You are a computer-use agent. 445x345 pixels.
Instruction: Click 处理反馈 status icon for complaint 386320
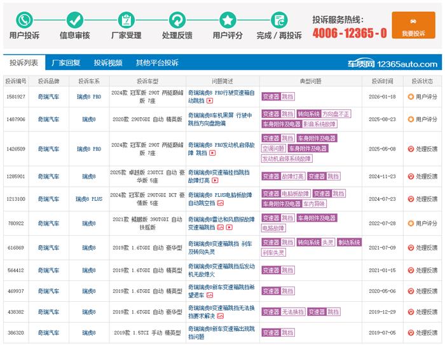click(411, 332)
